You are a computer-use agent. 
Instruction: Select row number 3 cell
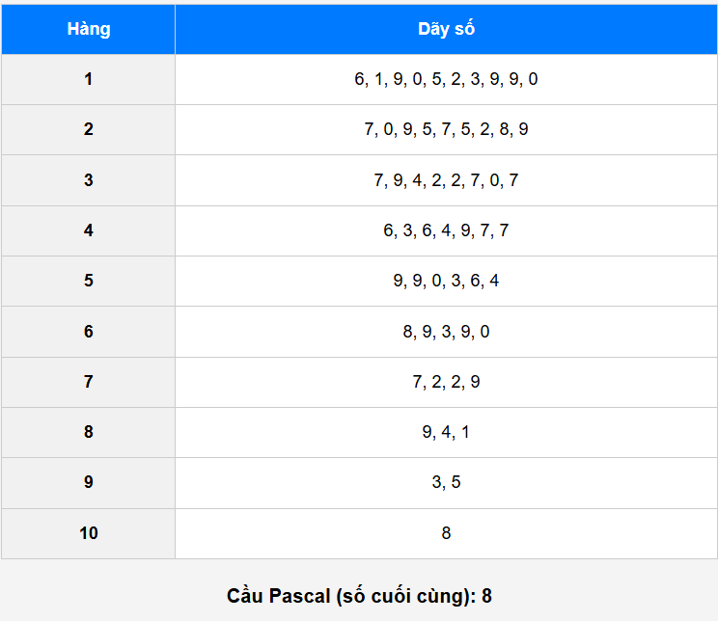pos(89,180)
